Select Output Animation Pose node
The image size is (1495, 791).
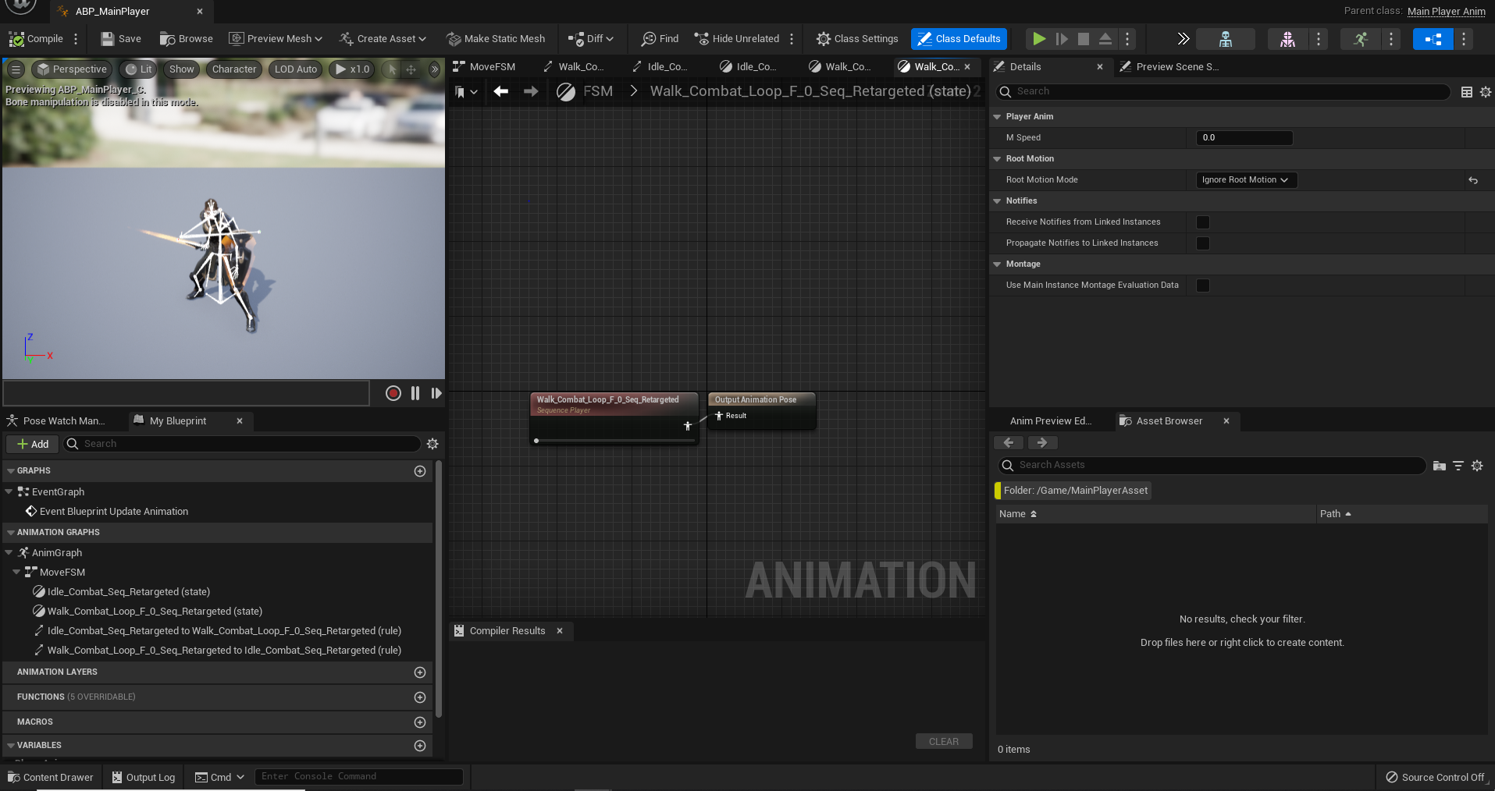click(761, 410)
